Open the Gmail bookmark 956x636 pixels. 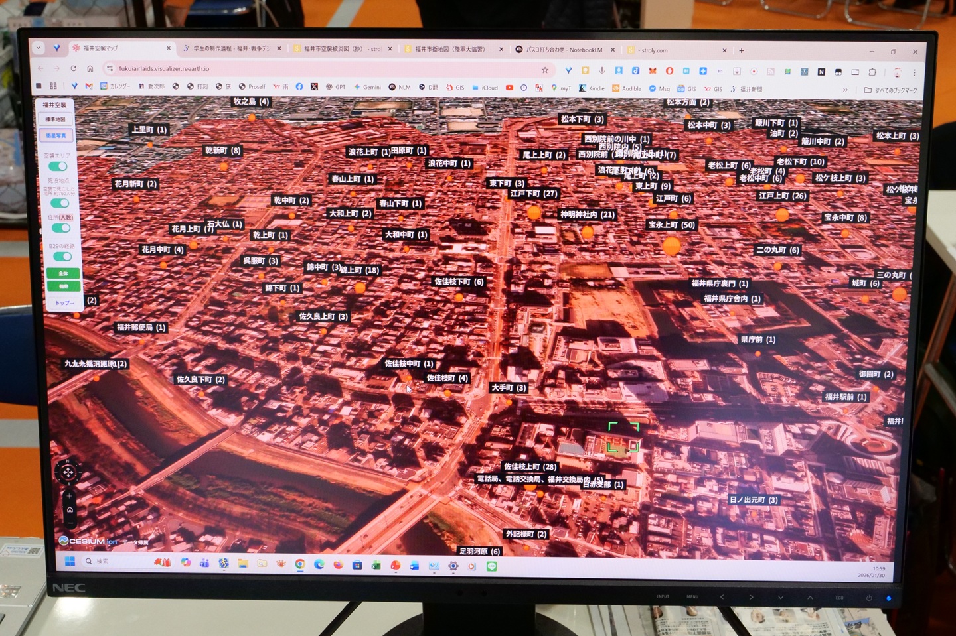coord(89,86)
